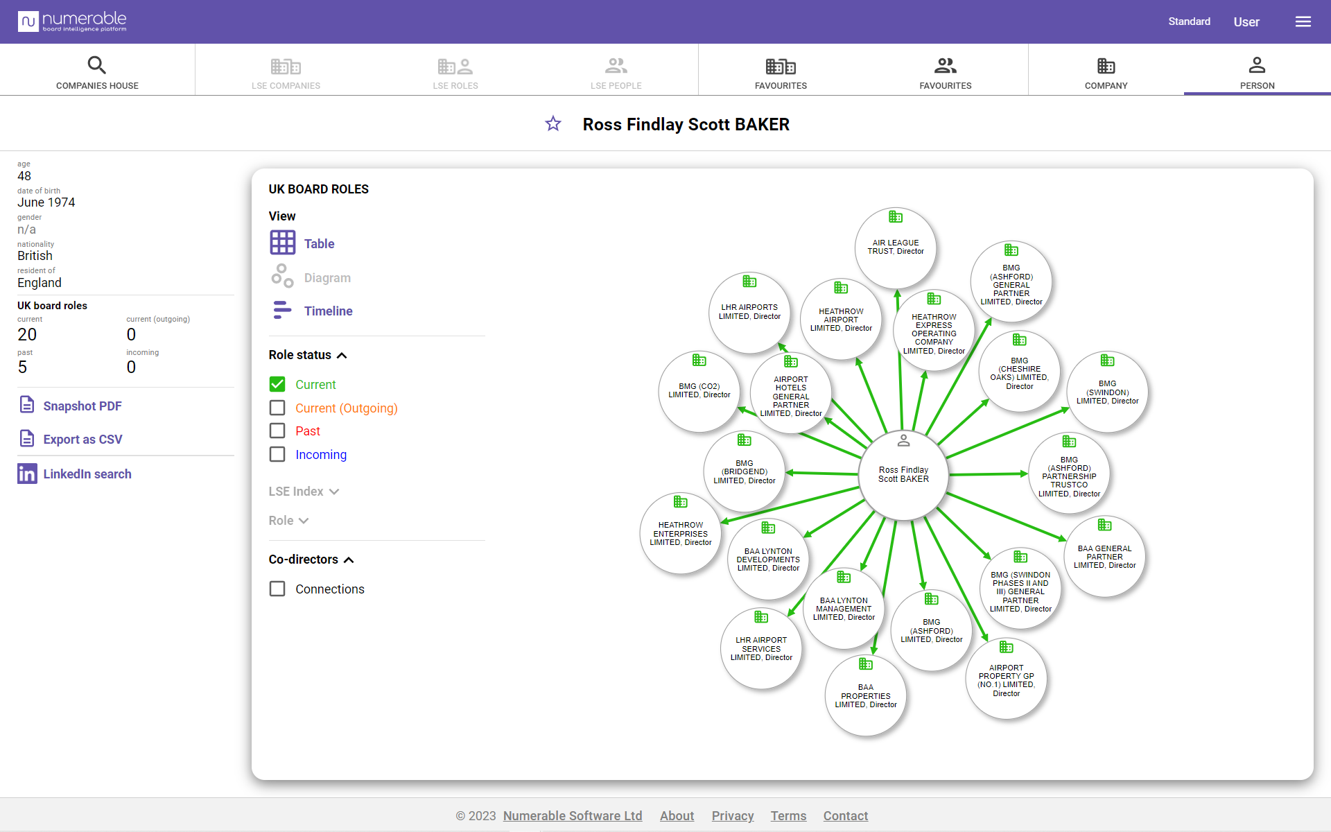This screenshot has width=1331, height=832.
Task: Open the Contact link
Action: pyautogui.click(x=845, y=815)
